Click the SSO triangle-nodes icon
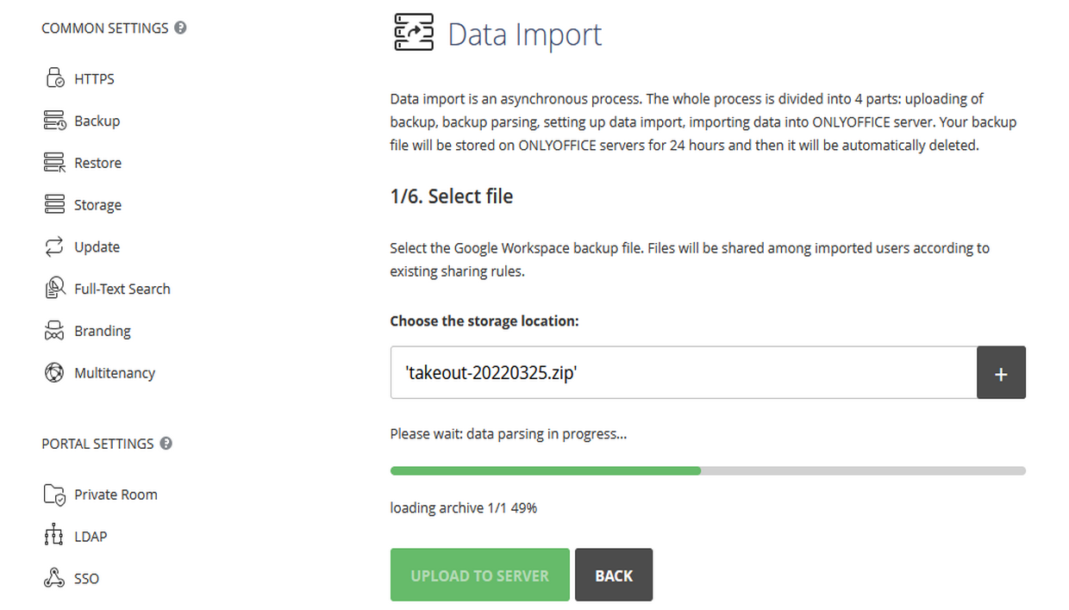1069x610 pixels. coord(53,577)
